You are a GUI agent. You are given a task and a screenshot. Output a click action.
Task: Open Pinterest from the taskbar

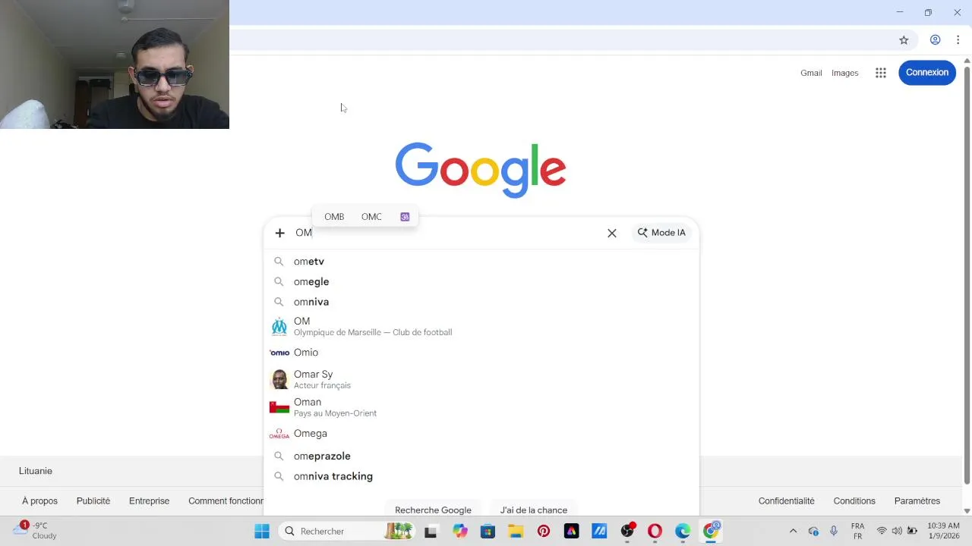coord(544,531)
